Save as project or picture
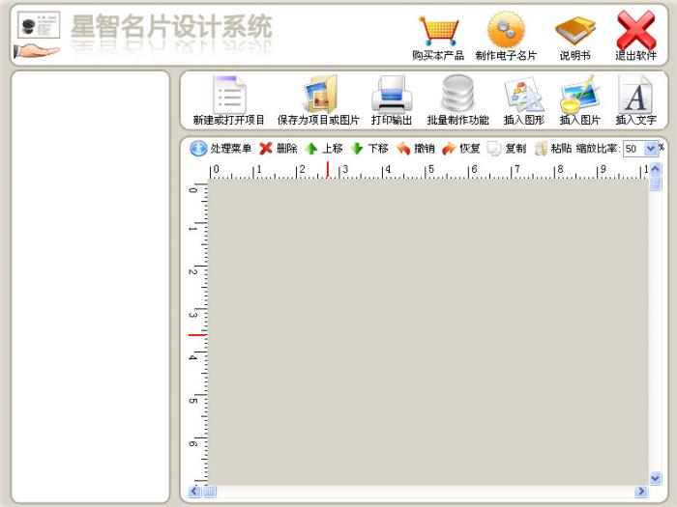 tap(318, 100)
